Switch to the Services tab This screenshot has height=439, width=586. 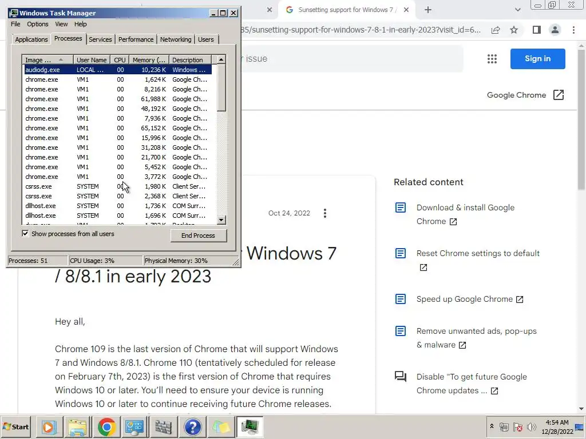(100, 39)
